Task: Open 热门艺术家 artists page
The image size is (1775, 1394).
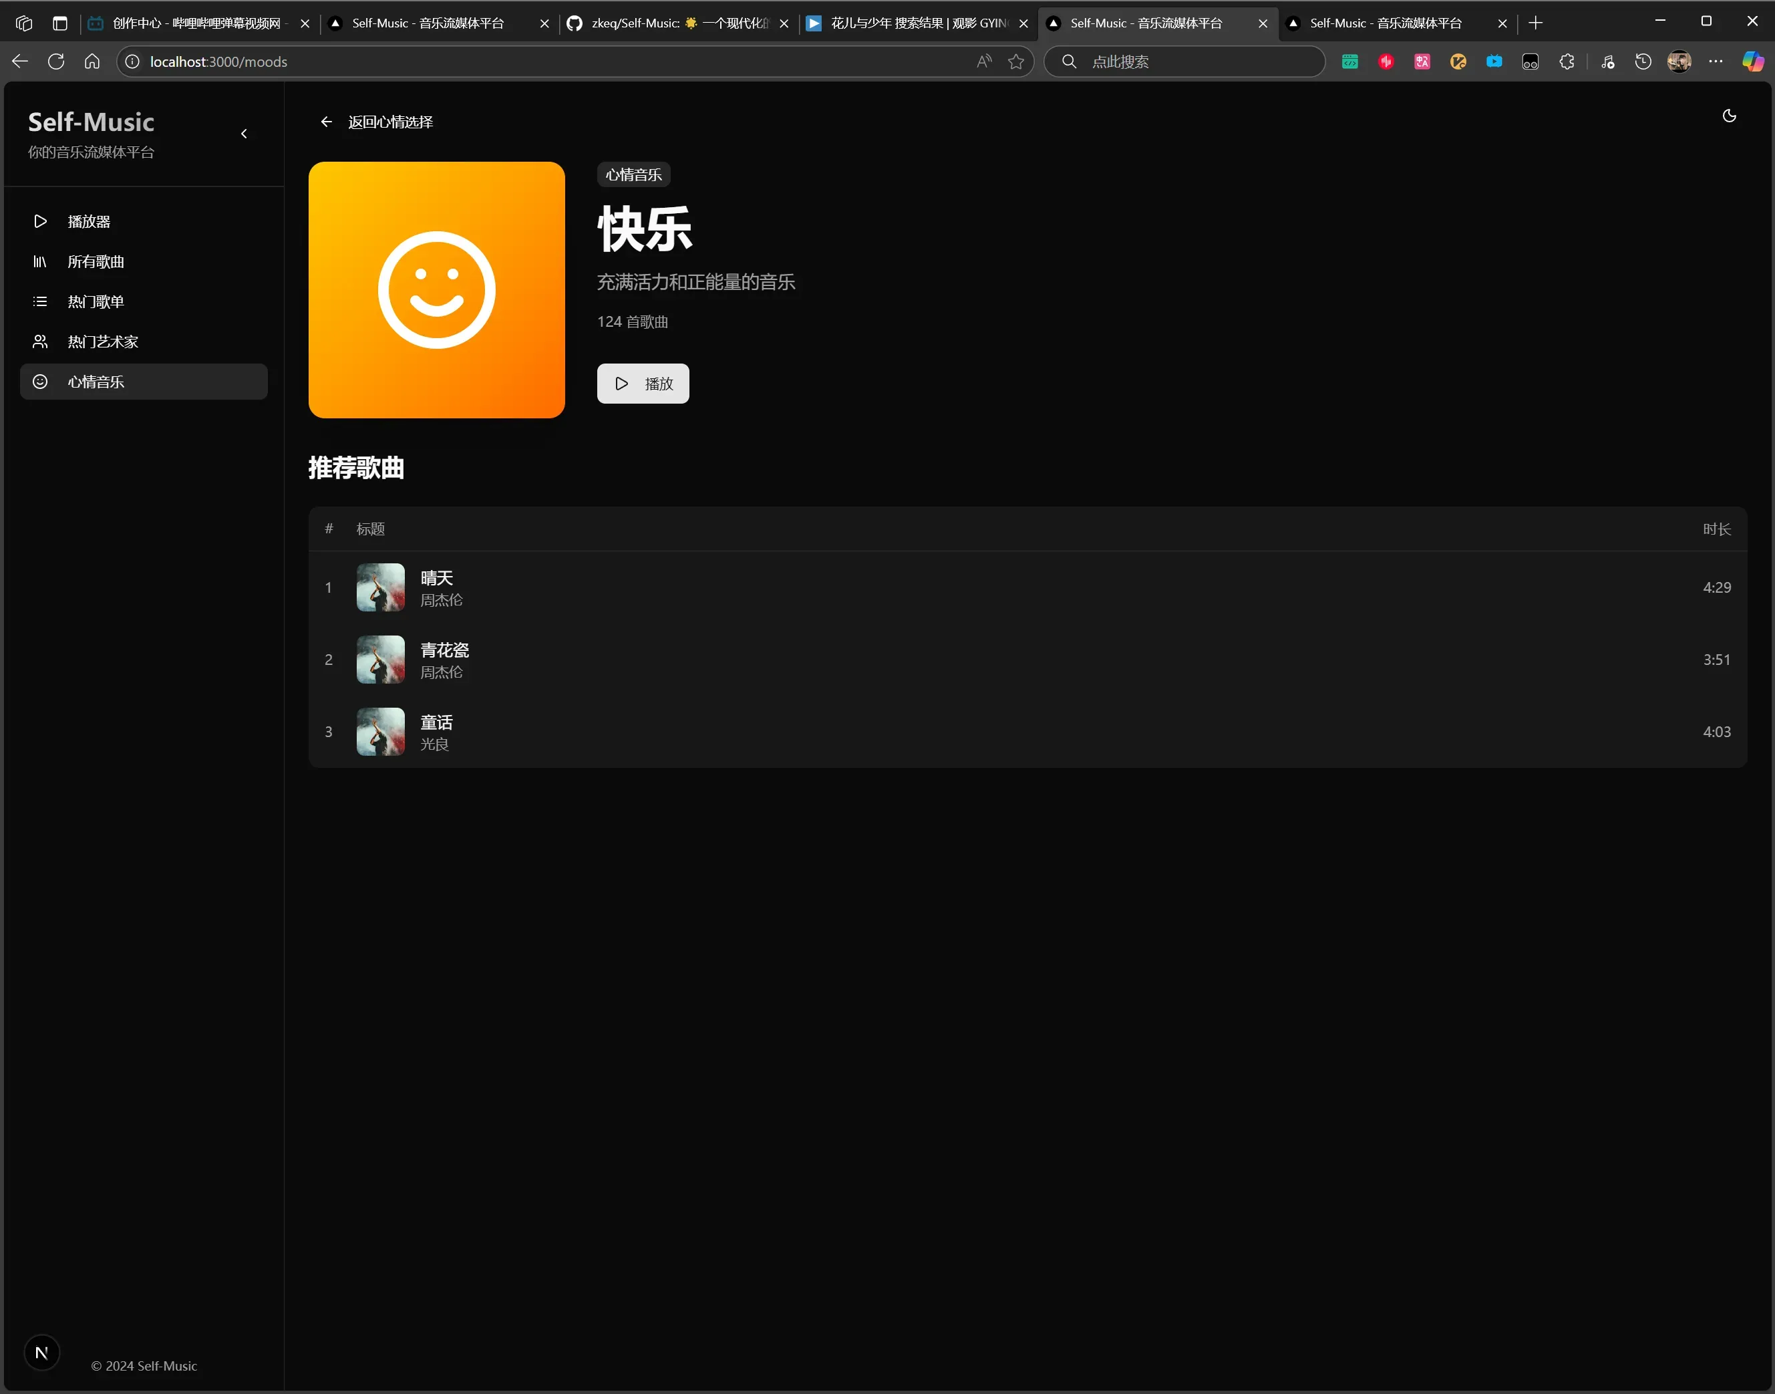Action: [103, 341]
